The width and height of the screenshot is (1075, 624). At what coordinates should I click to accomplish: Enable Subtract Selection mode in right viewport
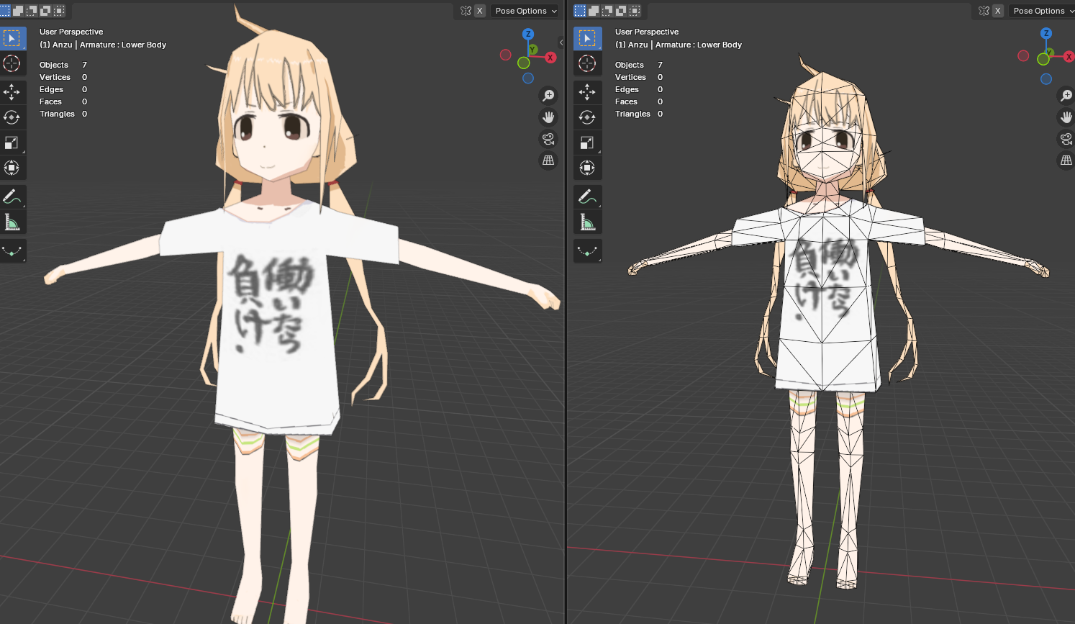(x=607, y=11)
